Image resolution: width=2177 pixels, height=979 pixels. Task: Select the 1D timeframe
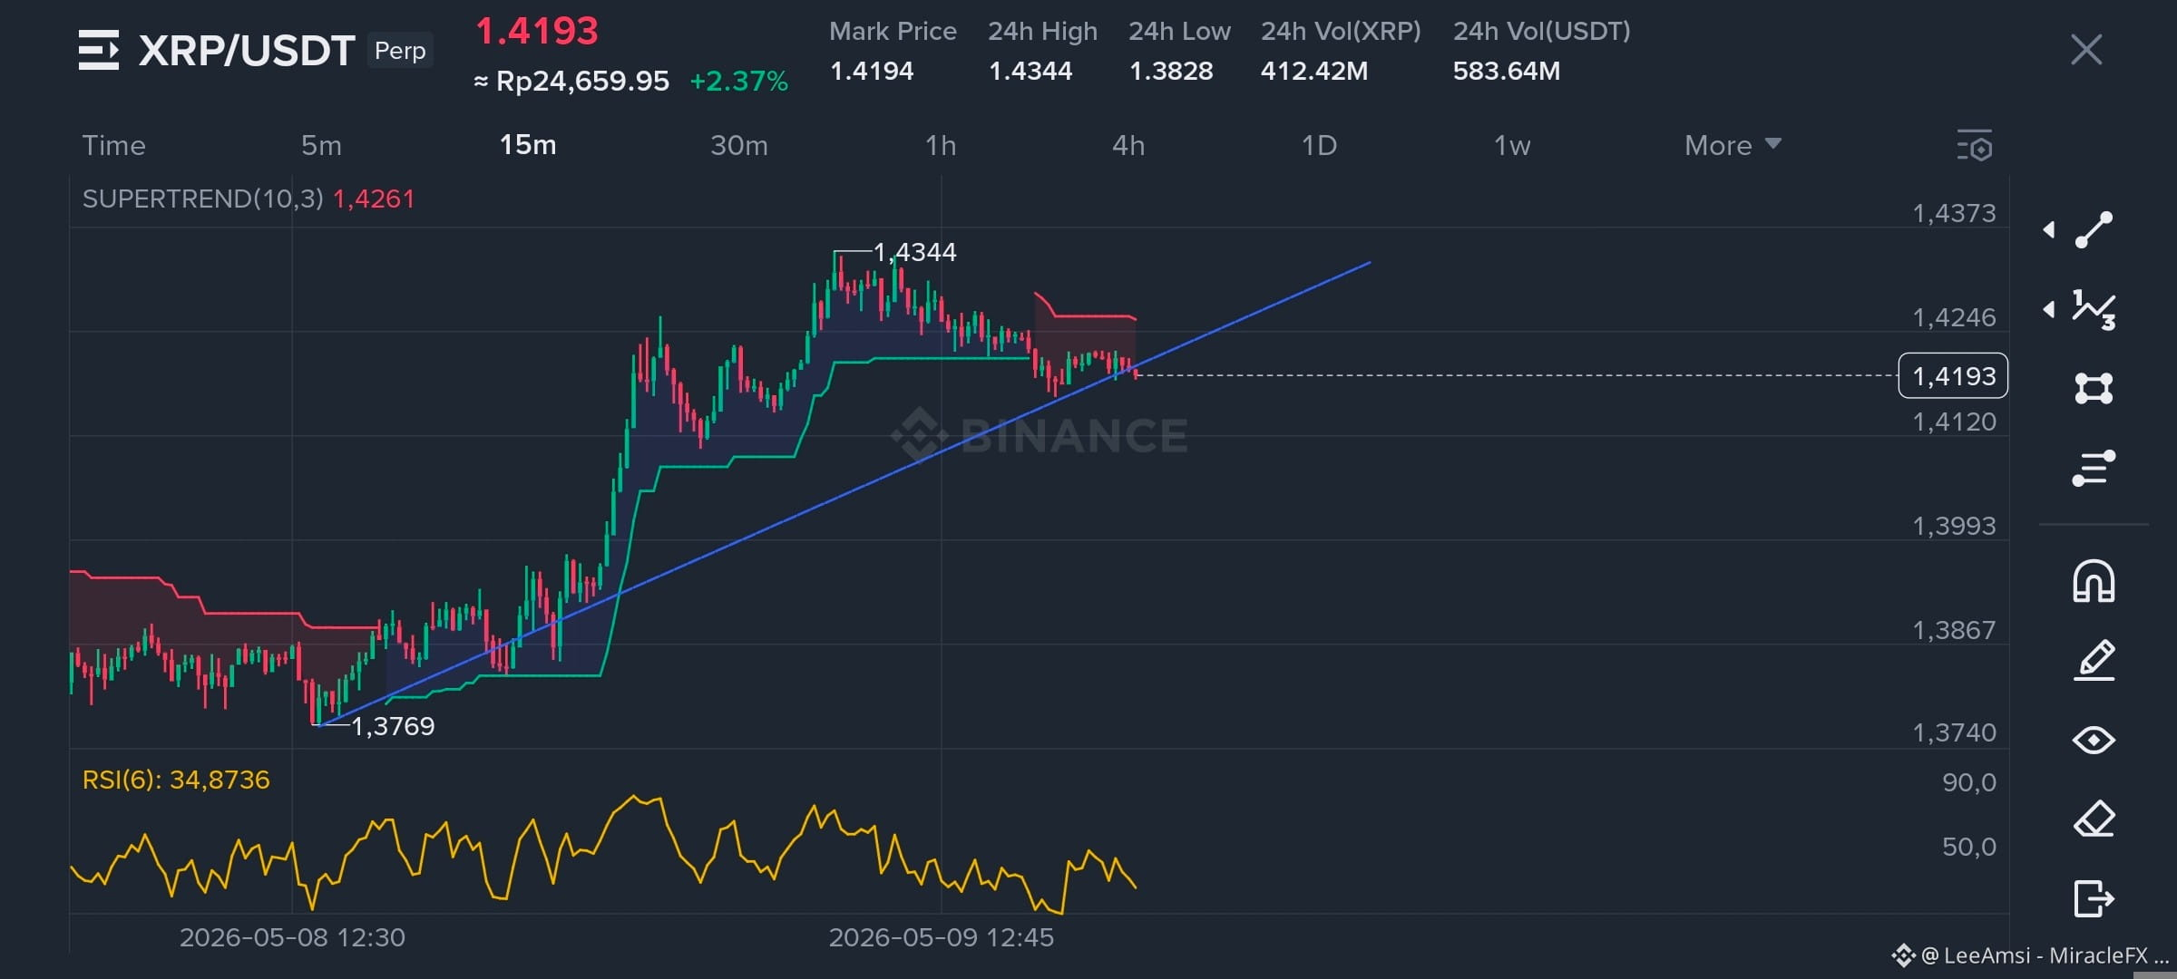point(1319,145)
